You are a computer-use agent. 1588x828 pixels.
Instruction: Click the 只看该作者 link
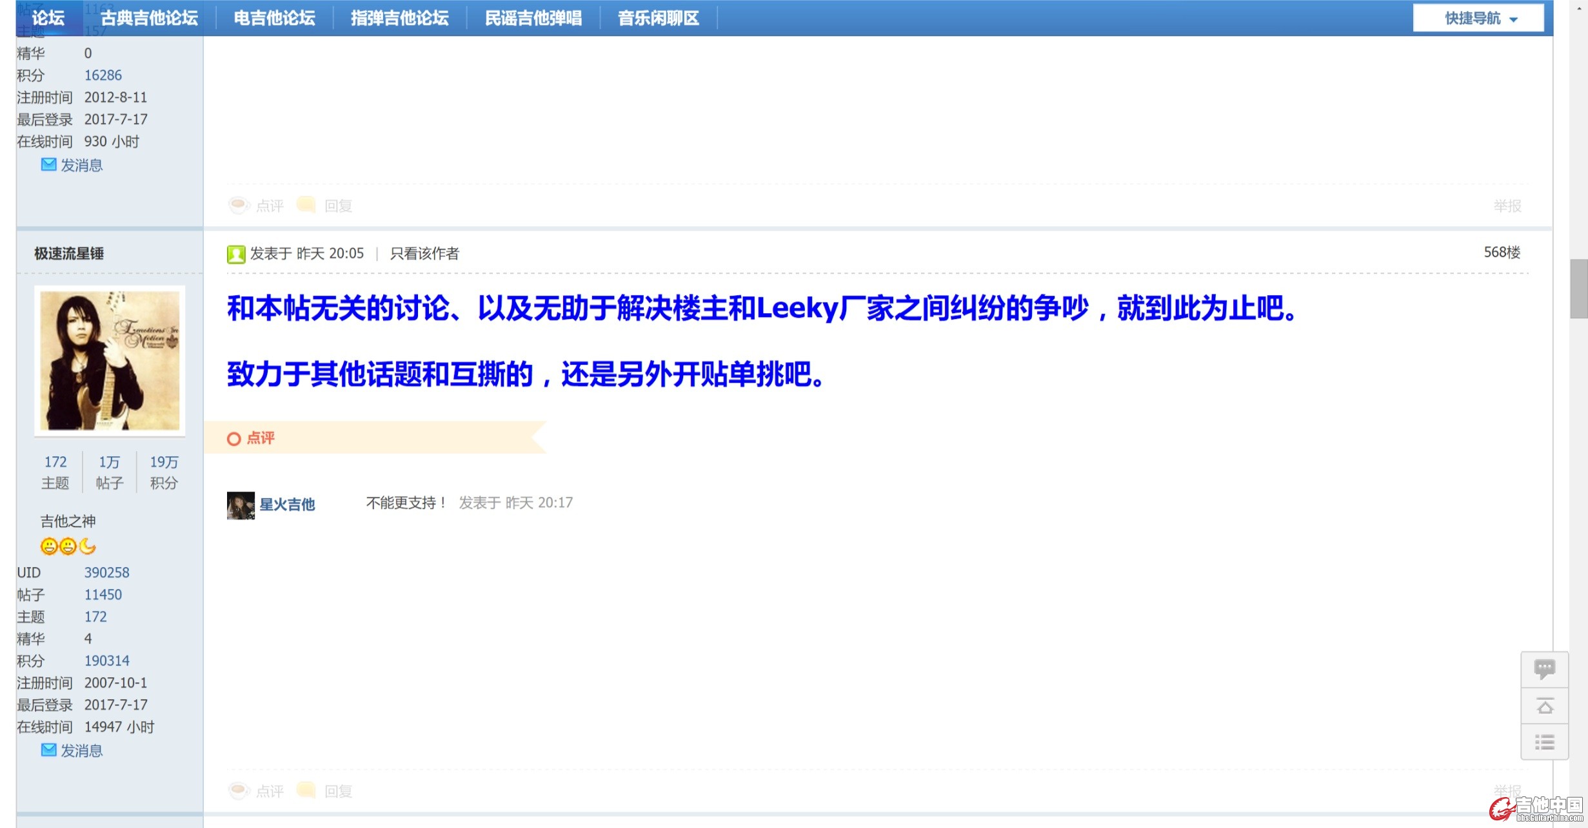click(424, 253)
